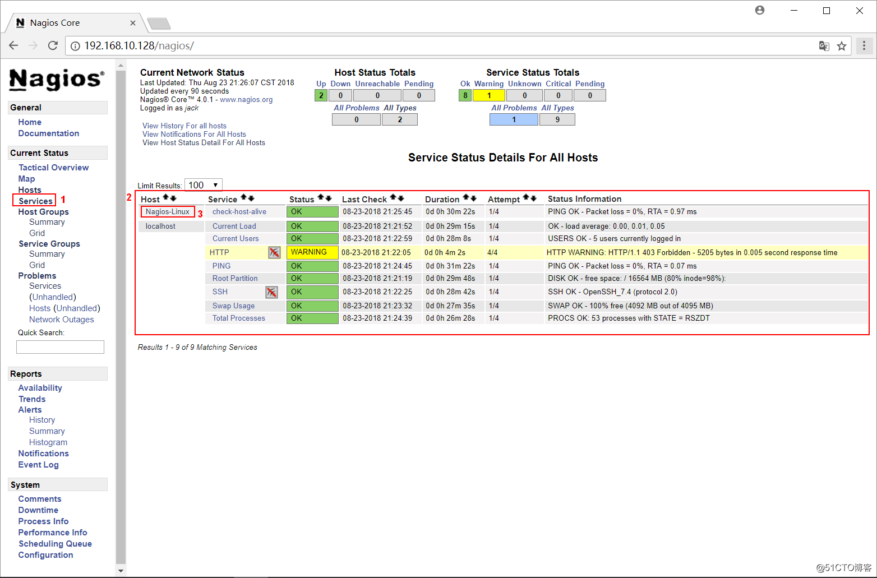This screenshot has width=877, height=578.
Task: Reload the Nagios page
Action: click(x=53, y=45)
